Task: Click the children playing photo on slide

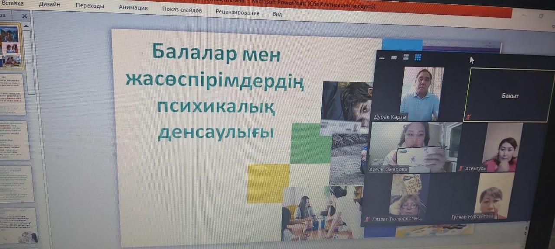Action: 322,213
